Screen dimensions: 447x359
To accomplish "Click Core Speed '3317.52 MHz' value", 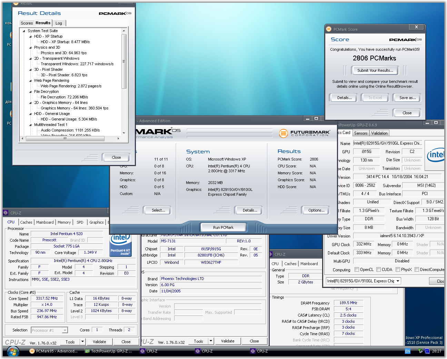I will [x=47, y=298].
